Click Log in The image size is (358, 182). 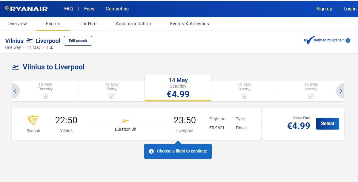coord(350,9)
